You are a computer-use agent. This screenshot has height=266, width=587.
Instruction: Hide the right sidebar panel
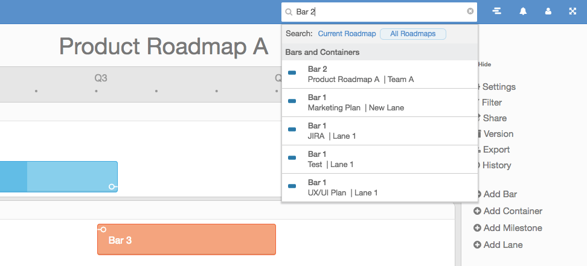484,64
